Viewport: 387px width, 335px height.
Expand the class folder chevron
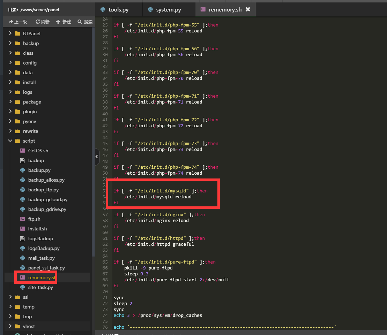pos(10,53)
